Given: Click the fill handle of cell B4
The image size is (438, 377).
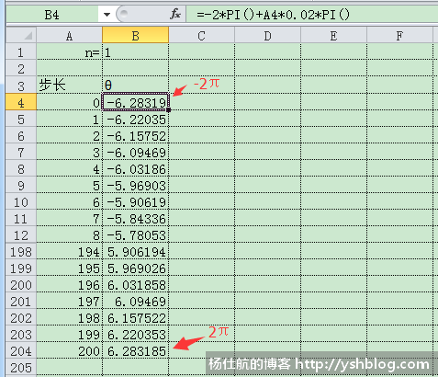Looking at the screenshot, I should [x=169, y=109].
